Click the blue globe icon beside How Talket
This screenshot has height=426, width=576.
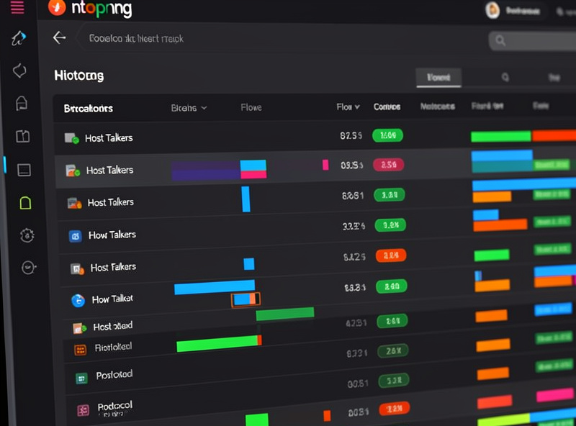tap(78, 300)
